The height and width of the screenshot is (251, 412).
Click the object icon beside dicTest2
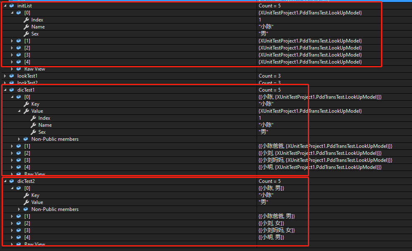pos(11,181)
